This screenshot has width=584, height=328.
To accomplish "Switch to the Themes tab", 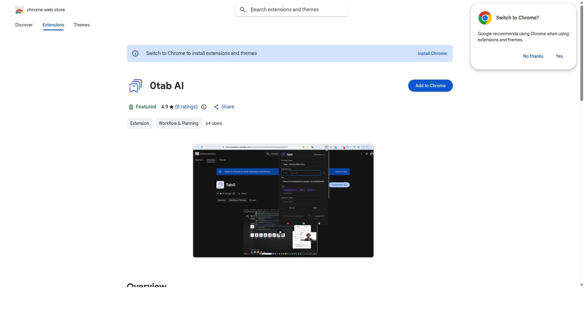I will pyautogui.click(x=82, y=25).
